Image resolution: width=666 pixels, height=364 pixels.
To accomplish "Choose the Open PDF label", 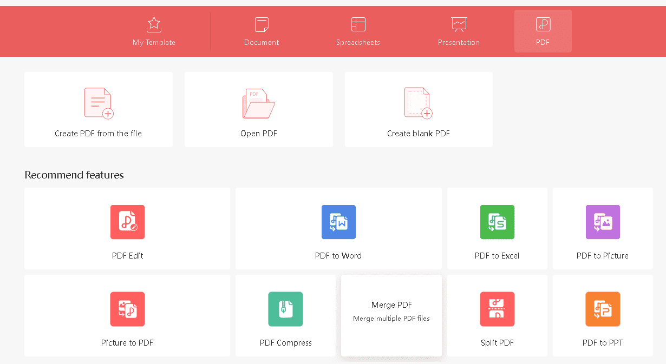I will tap(259, 134).
